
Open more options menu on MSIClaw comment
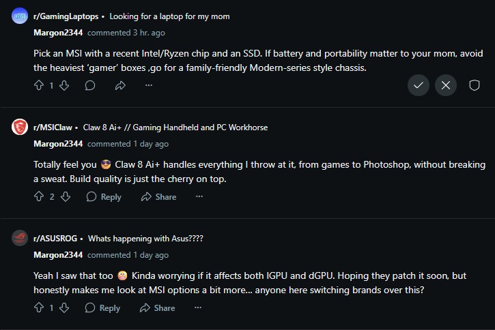199,196
